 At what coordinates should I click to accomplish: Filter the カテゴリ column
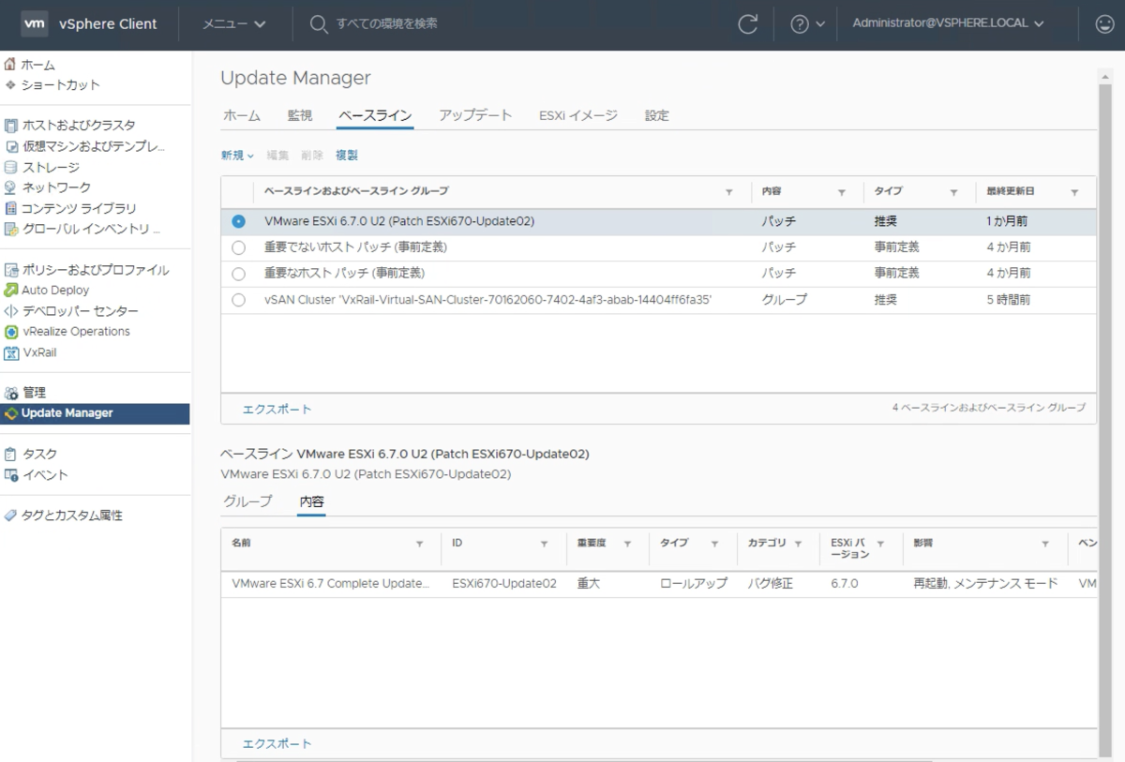pos(799,544)
